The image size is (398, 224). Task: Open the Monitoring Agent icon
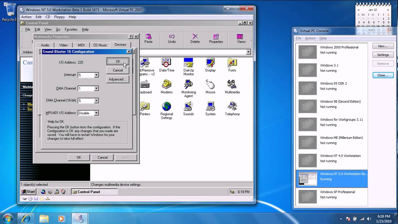click(x=188, y=89)
